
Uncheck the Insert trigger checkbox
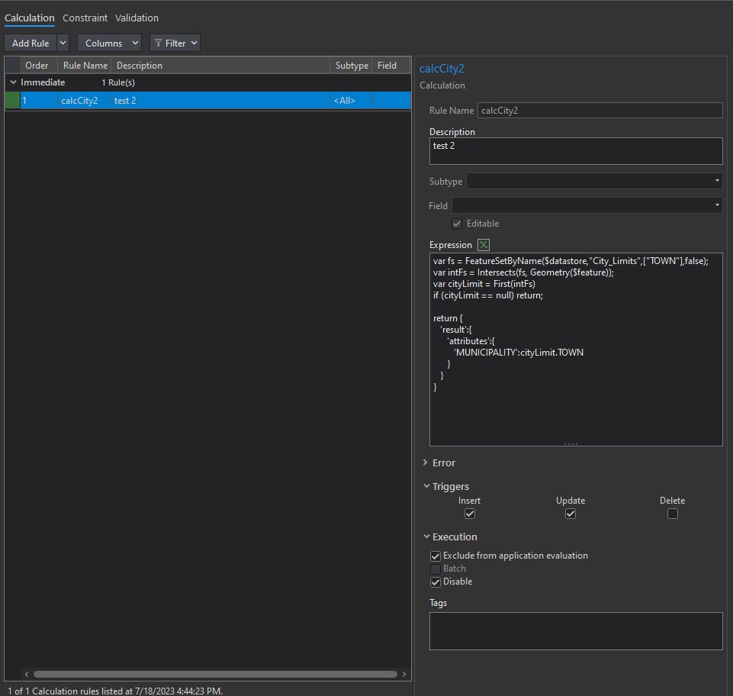[x=470, y=514]
